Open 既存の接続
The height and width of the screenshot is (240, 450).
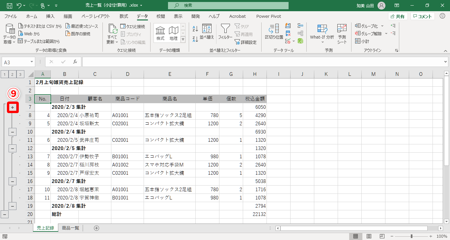(78, 34)
